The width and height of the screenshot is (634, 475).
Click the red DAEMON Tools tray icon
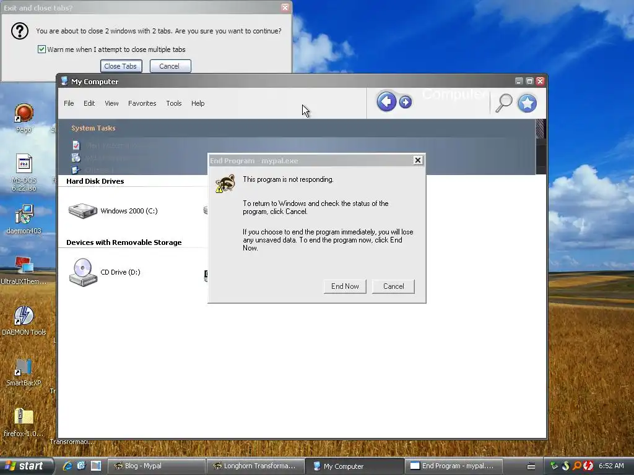tap(588, 466)
